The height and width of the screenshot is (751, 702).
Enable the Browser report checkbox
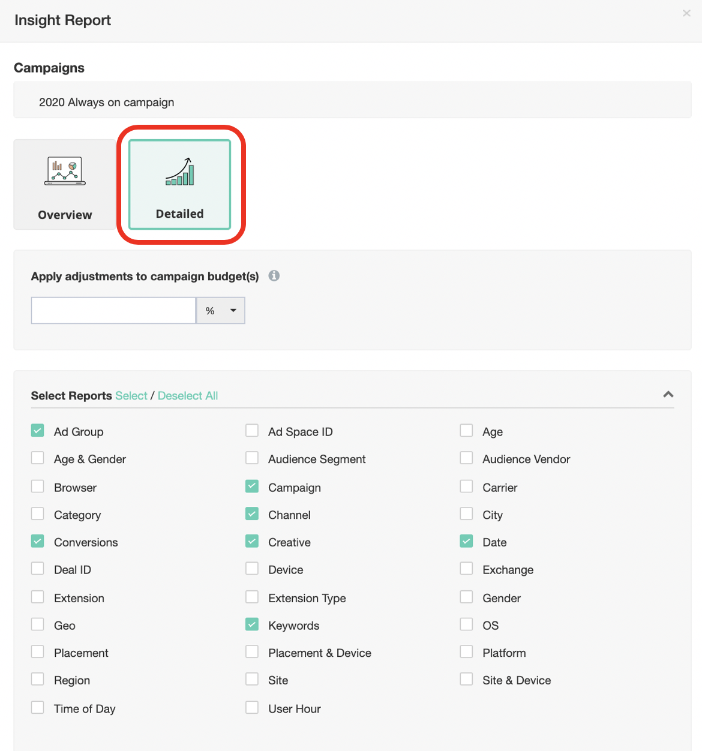point(38,486)
